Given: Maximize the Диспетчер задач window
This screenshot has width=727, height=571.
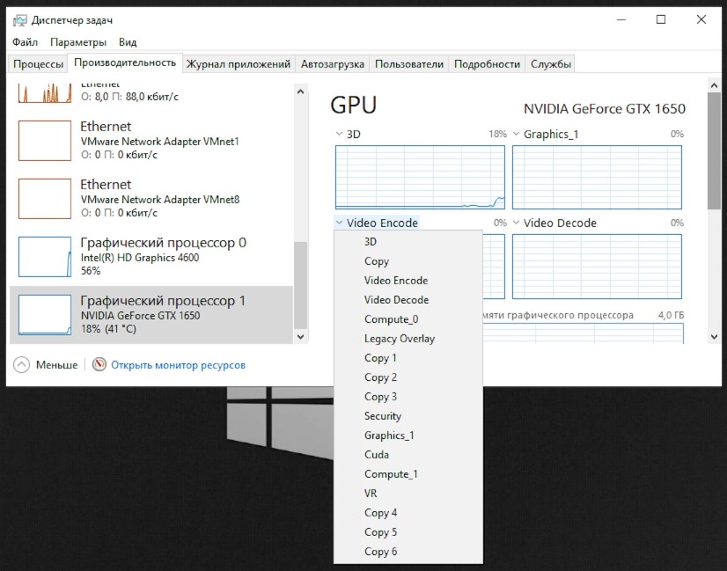Looking at the screenshot, I should pos(661,19).
